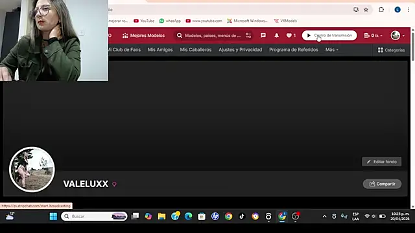The image size is (415, 233).
Task: Click install app icon in address bar
Action: coord(356,10)
